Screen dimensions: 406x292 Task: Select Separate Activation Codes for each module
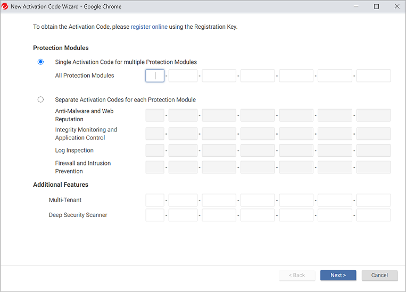[x=41, y=99]
